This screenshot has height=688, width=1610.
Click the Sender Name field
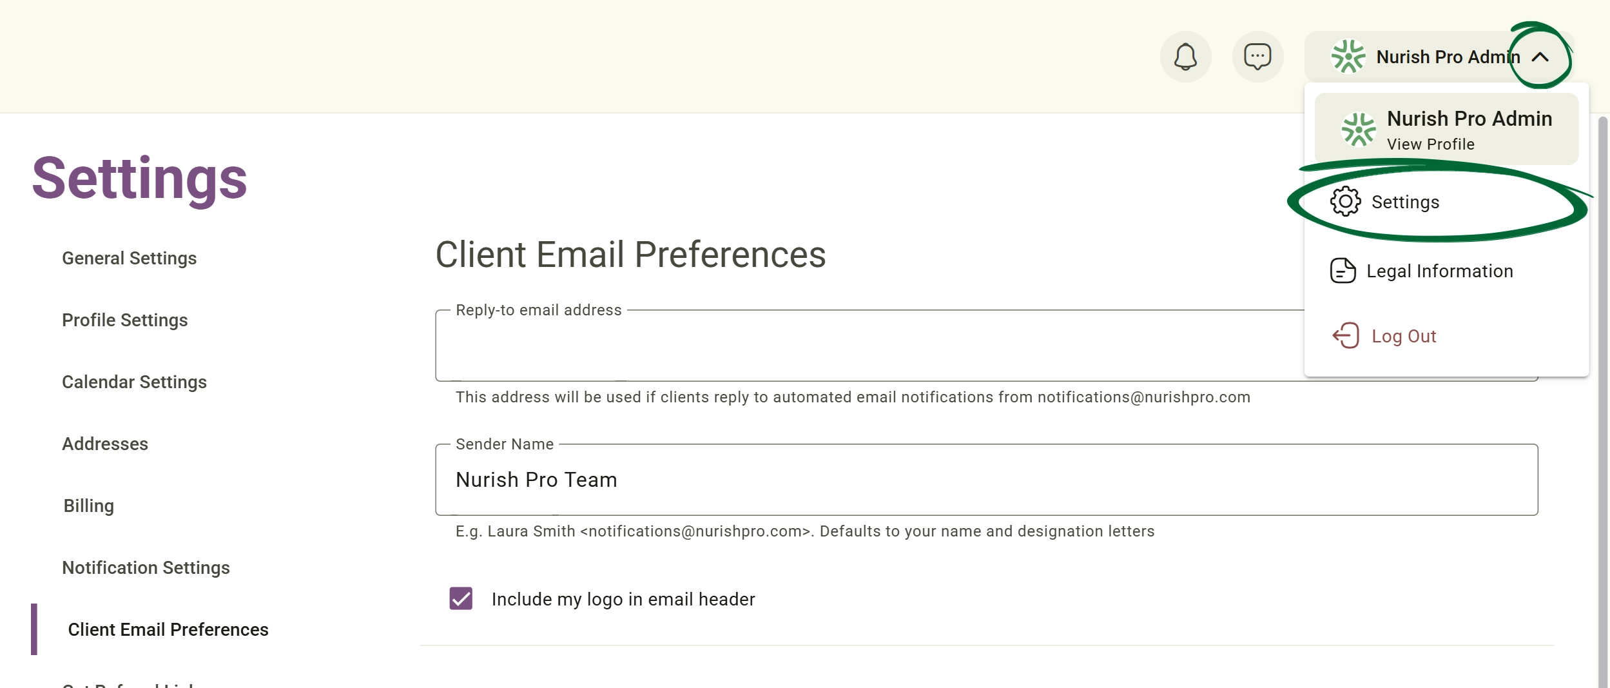click(987, 480)
